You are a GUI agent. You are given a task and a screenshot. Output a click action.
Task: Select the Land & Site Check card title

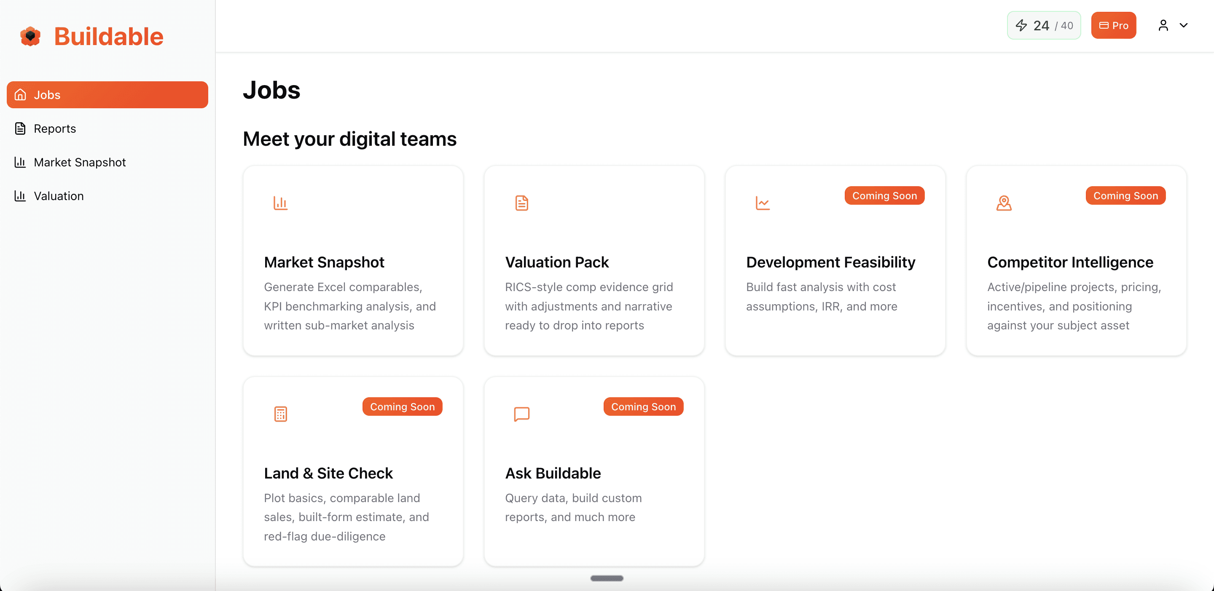tap(328, 473)
